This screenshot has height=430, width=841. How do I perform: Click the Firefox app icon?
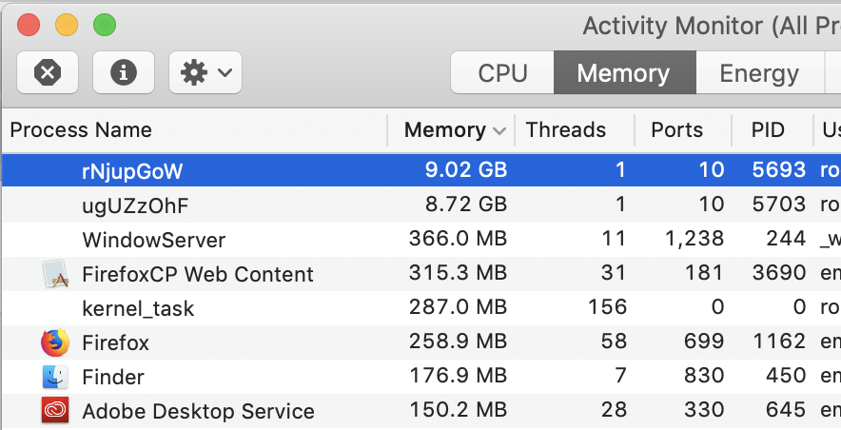pyautogui.click(x=55, y=342)
